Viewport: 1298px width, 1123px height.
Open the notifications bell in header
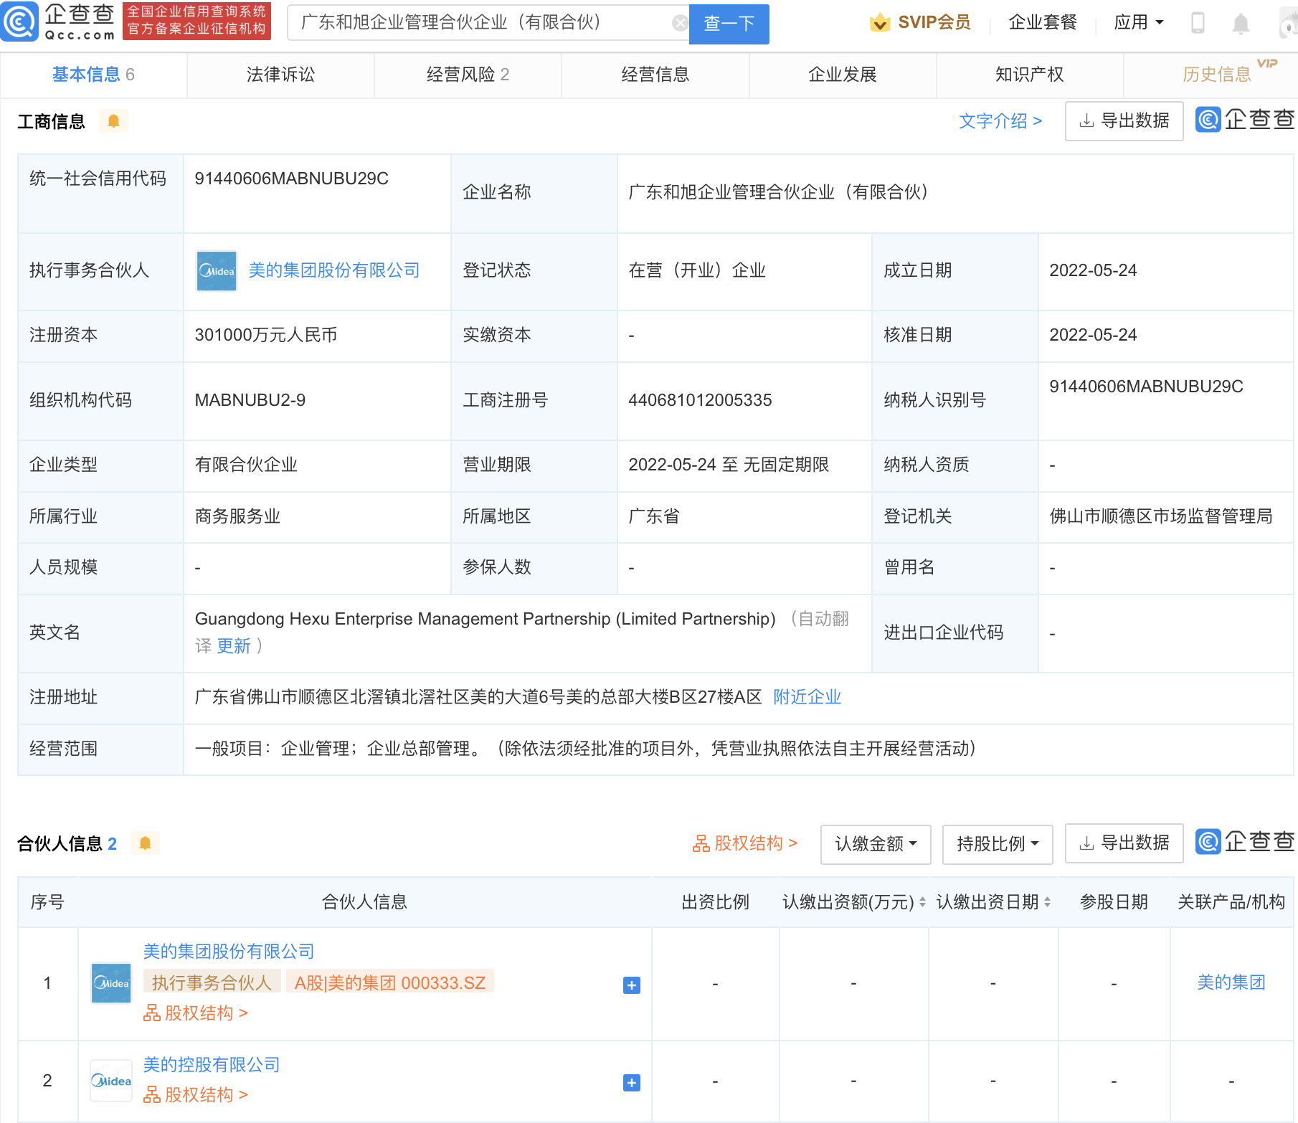click(x=1241, y=24)
